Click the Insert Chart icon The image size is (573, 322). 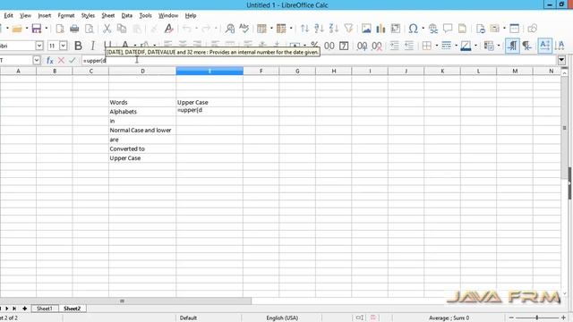coord(381,29)
